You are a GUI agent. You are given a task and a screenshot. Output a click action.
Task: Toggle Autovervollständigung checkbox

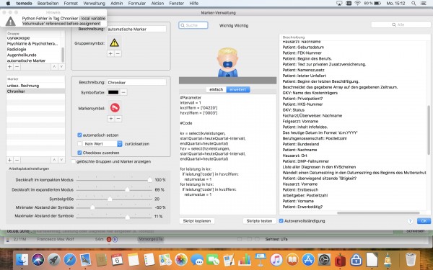(x=281, y=221)
